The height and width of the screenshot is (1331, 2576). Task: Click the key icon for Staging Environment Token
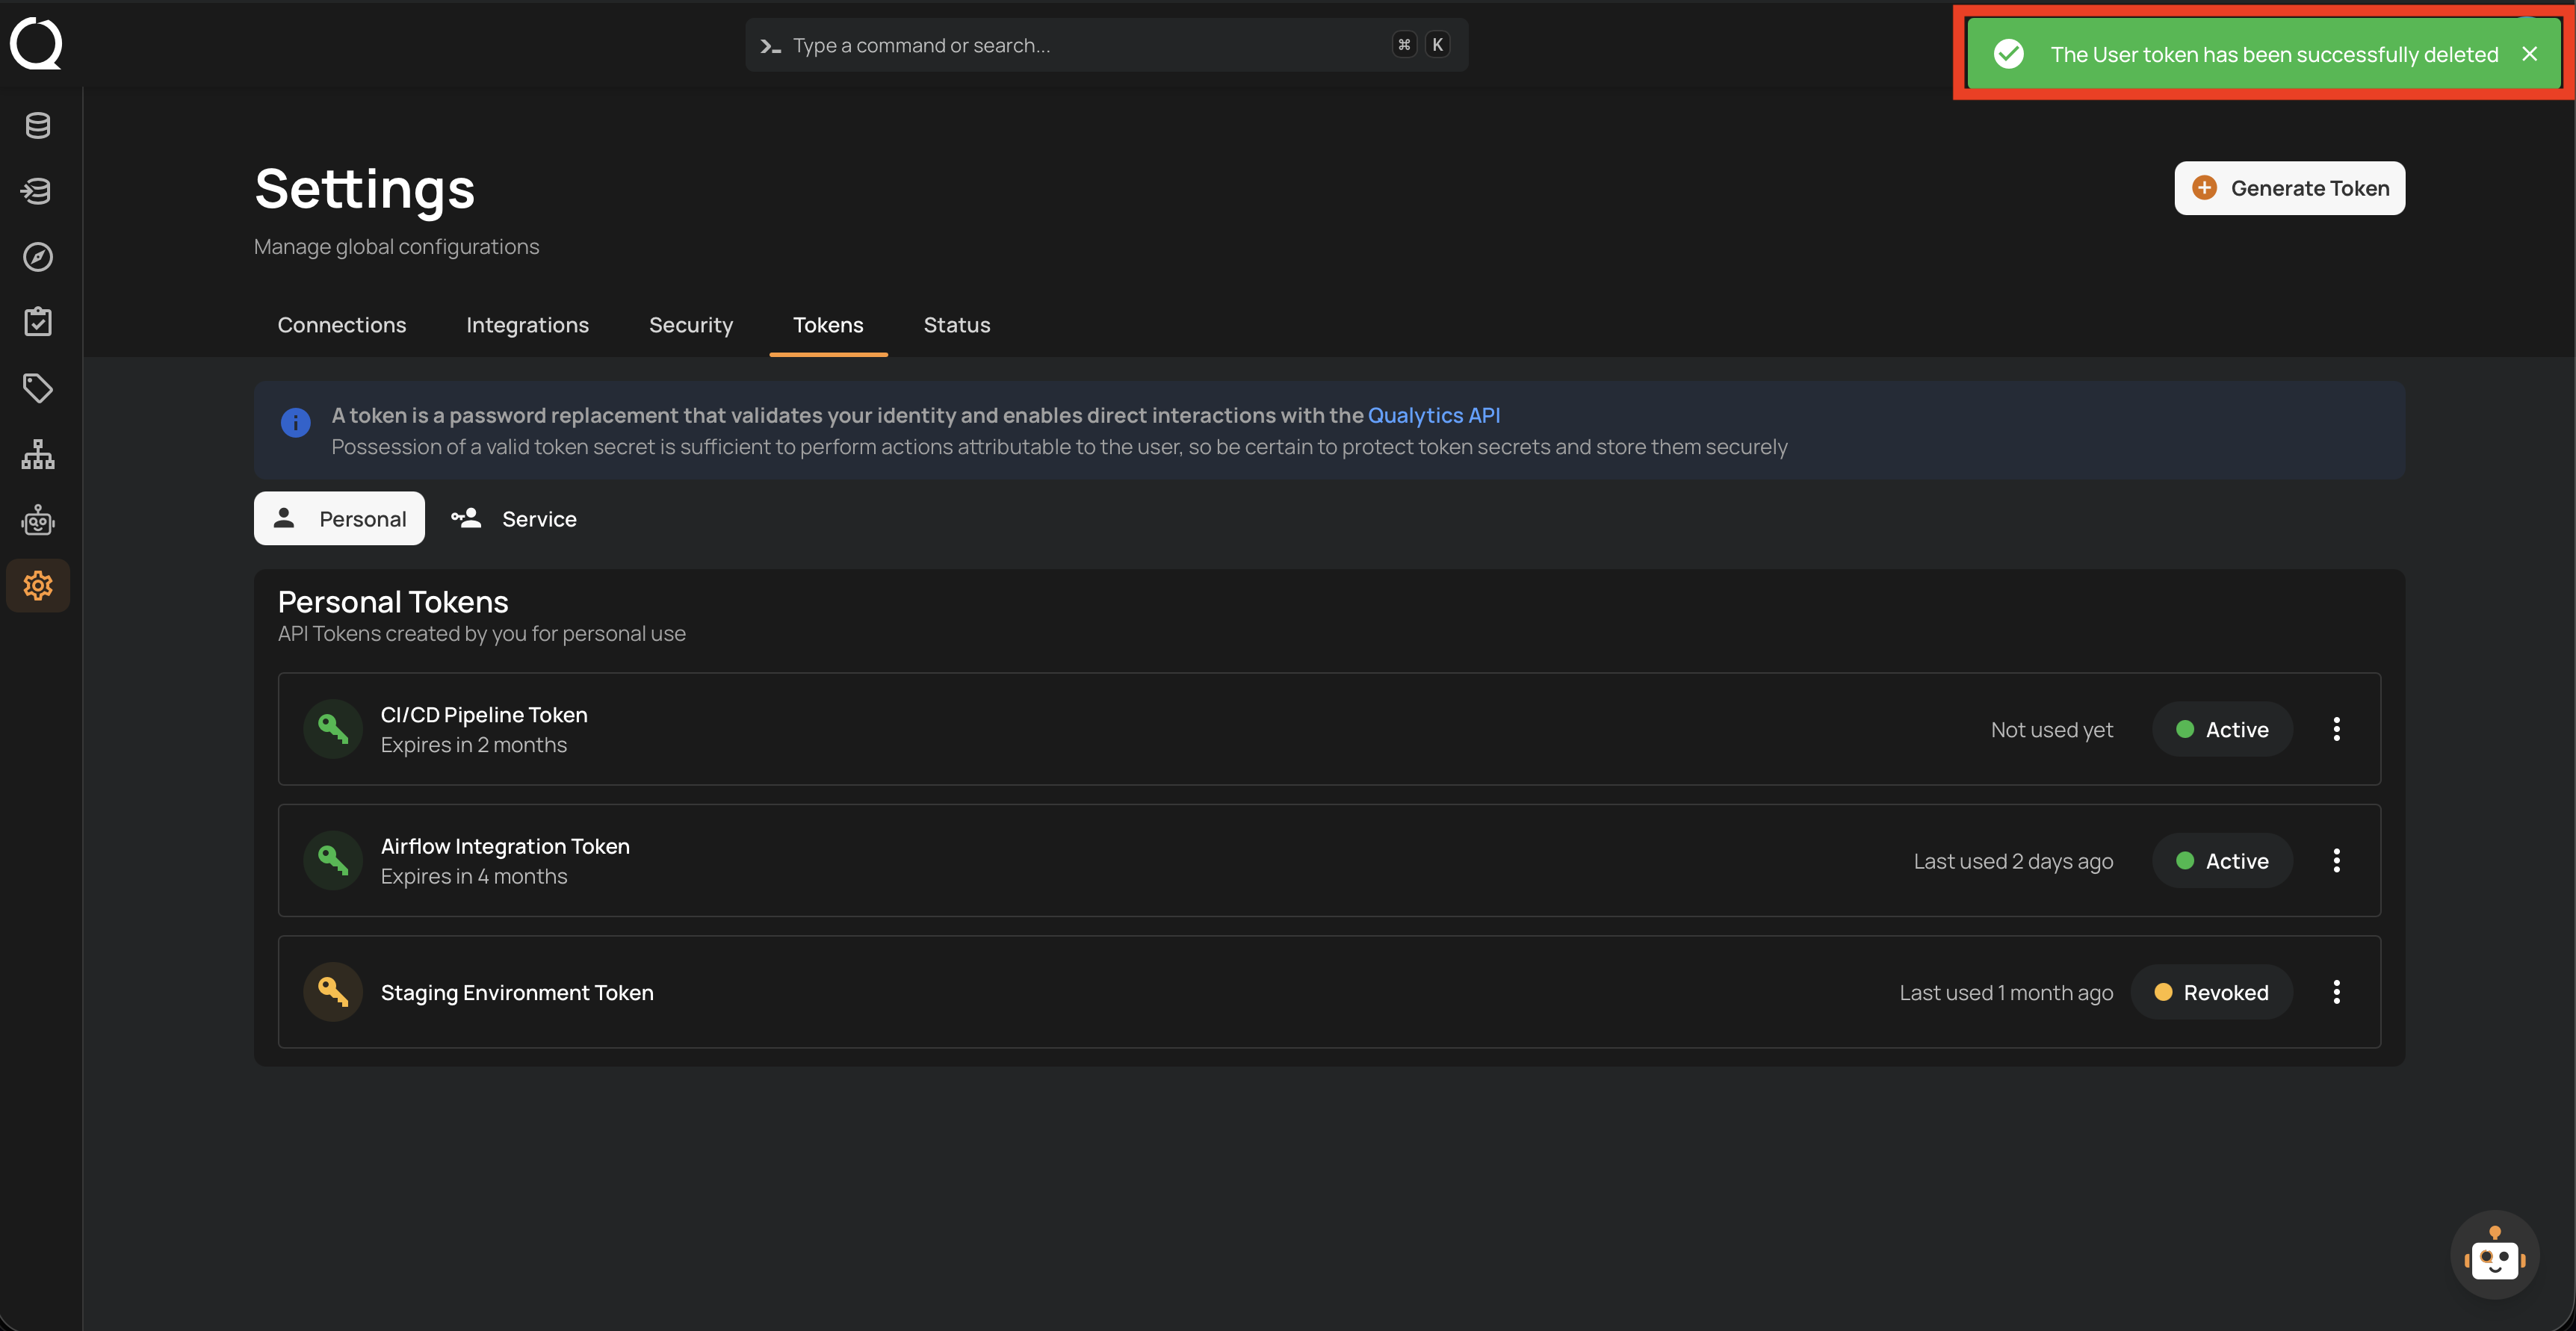pos(333,992)
